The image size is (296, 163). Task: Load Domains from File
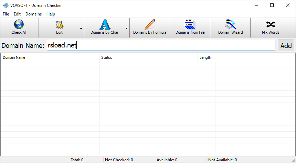pyautogui.click(x=190, y=28)
